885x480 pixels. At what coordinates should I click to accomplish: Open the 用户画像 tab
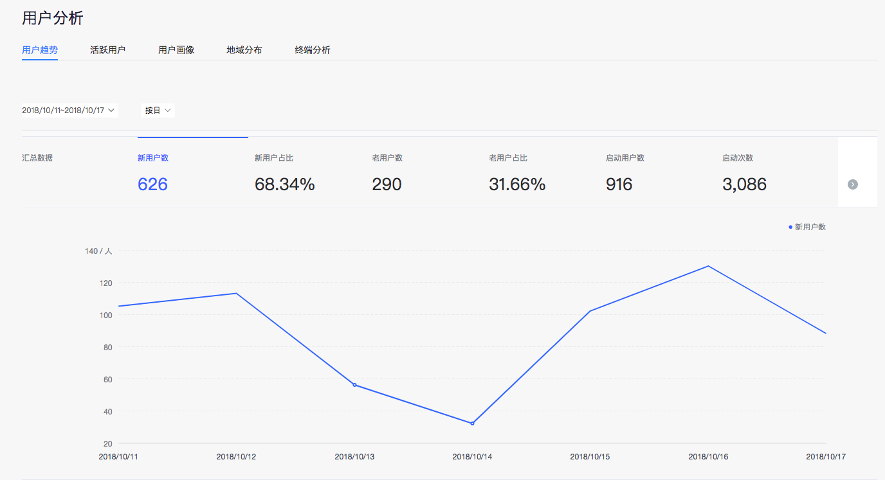tap(176, 50)
